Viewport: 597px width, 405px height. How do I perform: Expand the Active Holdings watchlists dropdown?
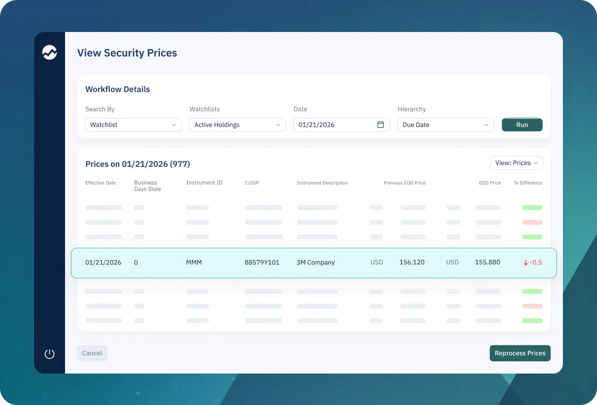(237, 125)
